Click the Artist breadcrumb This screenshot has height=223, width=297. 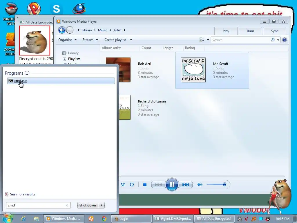tap(117, 30)
